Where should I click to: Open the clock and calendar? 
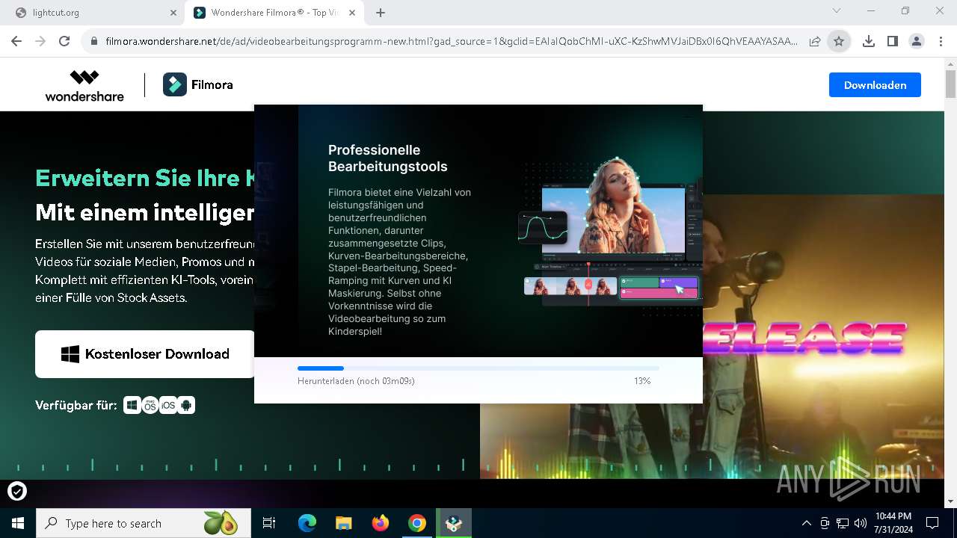click(x=893, y=523)
